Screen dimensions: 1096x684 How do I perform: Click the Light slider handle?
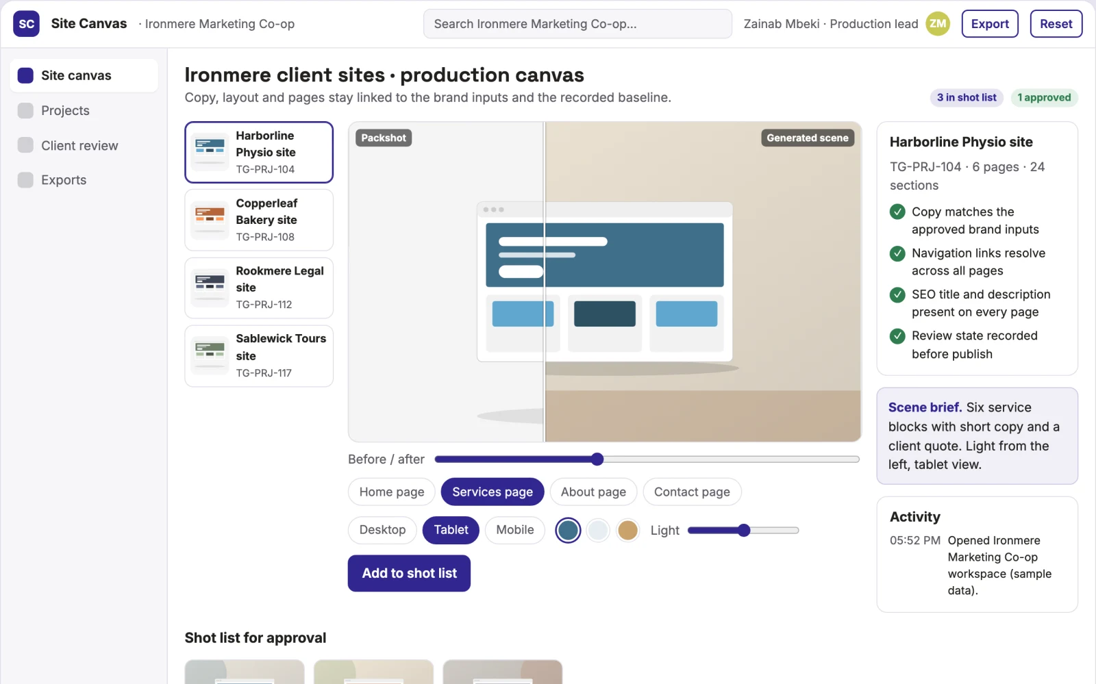point(744,530)
